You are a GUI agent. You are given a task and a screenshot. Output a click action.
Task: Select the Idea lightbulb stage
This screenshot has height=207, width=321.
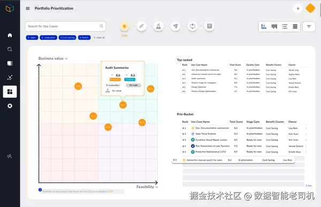124,26
